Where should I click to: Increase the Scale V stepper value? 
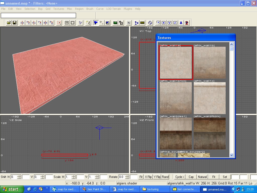[x=97, y=176]
